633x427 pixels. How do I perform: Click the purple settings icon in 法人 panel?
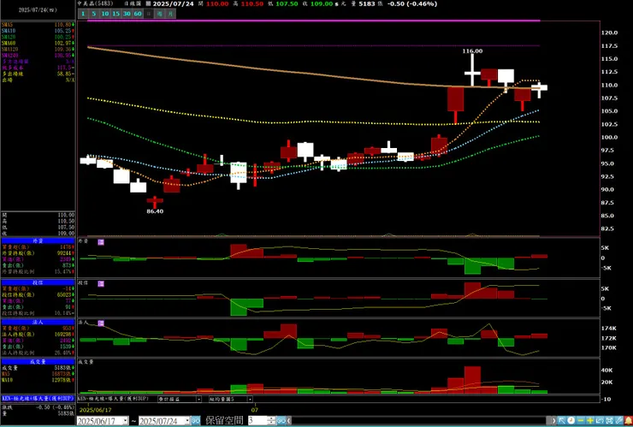[101, 323]
